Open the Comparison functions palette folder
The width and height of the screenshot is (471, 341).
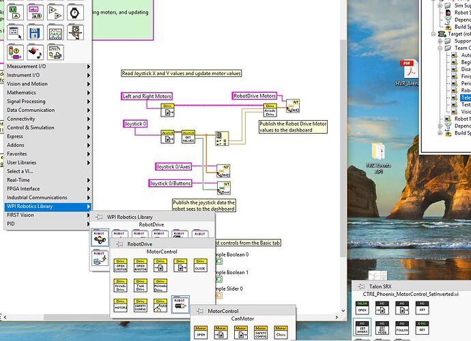point(55,12)
